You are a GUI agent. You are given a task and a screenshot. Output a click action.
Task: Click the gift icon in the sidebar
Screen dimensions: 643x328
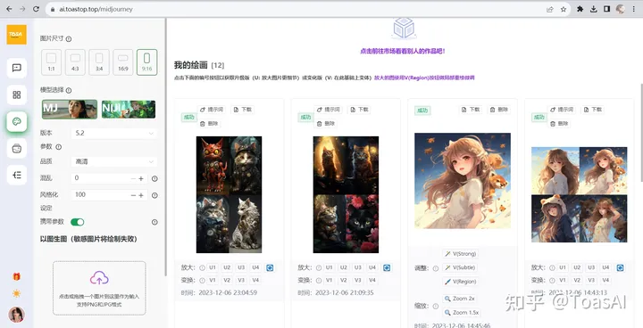coord(16,277)
